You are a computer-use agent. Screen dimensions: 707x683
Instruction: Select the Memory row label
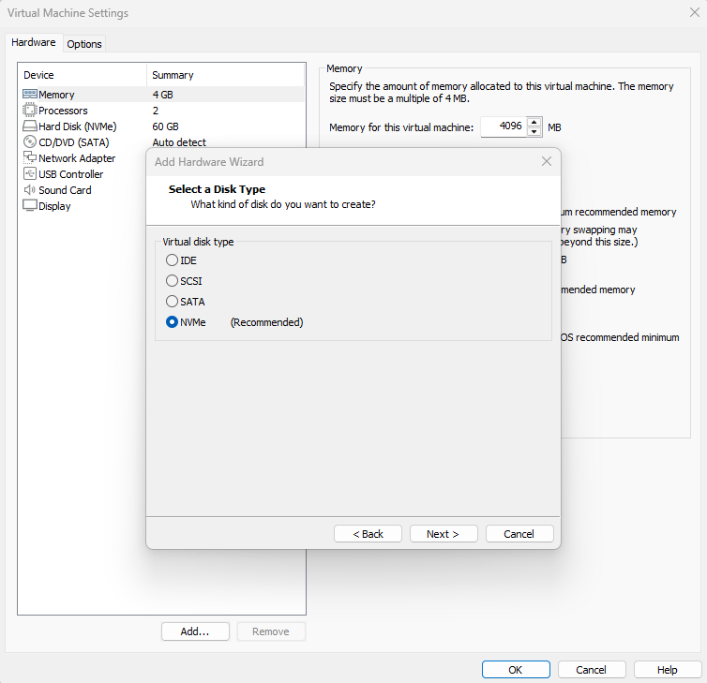point(56,95)
